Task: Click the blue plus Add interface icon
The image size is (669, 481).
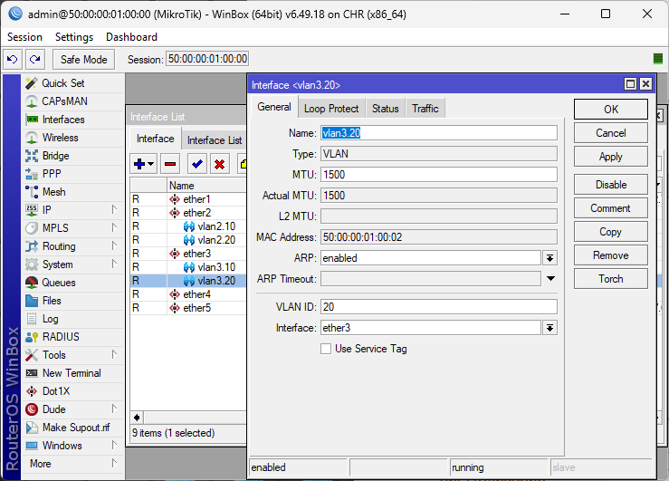Action: [143, 164]
